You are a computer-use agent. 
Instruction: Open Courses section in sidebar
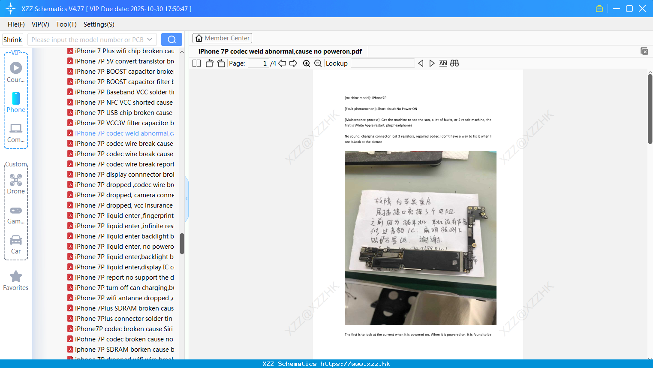[x=16, y=72]
